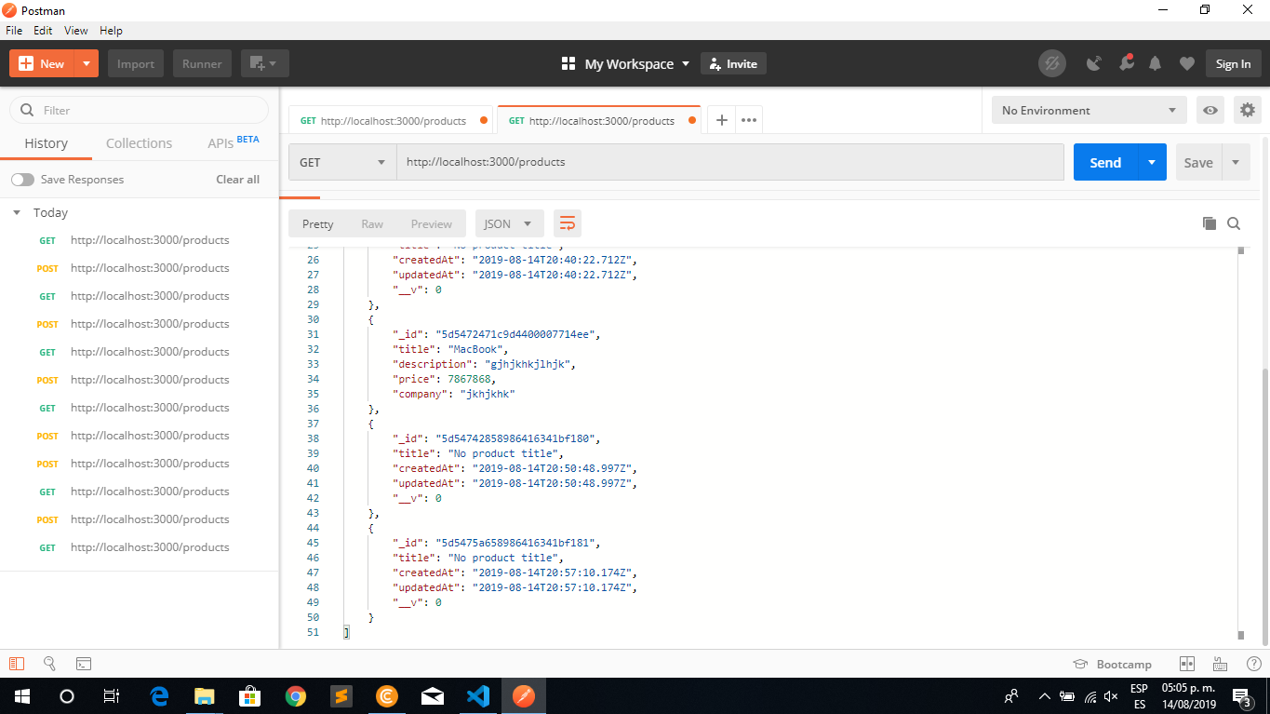Viewport: 1270px width, 714px height.
Task: Click Clear all in history
Action: pos(238,180)
